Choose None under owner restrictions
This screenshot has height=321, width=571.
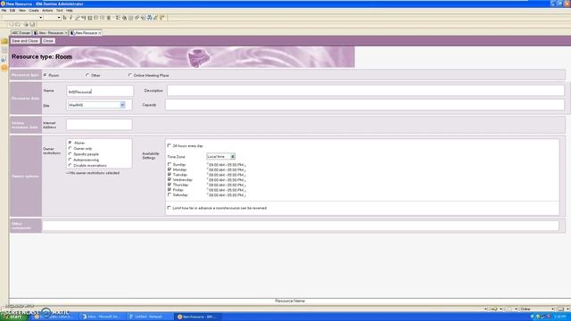70,143
